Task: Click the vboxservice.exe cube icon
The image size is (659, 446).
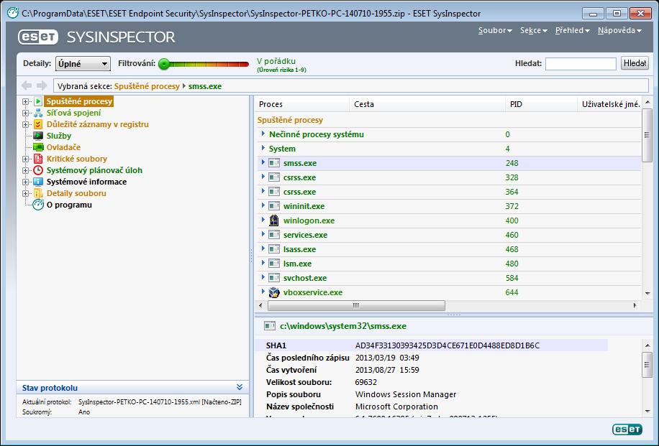Action: pos(274,292)
